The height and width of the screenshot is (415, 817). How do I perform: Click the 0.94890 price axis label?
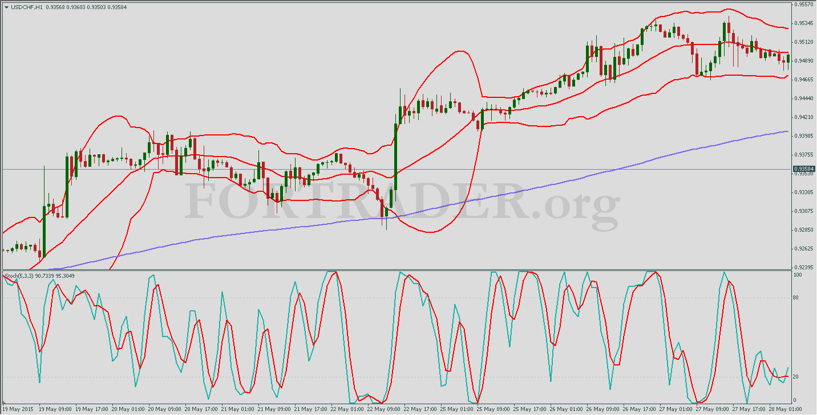(x=804, y=61)
